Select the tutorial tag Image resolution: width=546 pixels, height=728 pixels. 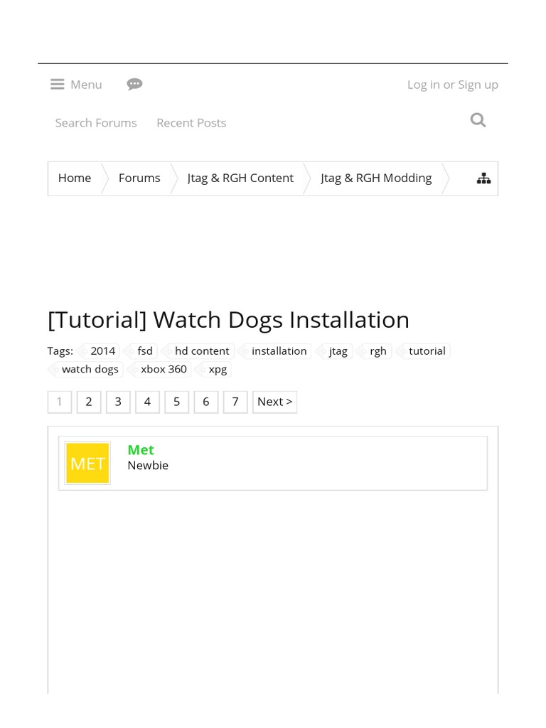coord(423,351)
